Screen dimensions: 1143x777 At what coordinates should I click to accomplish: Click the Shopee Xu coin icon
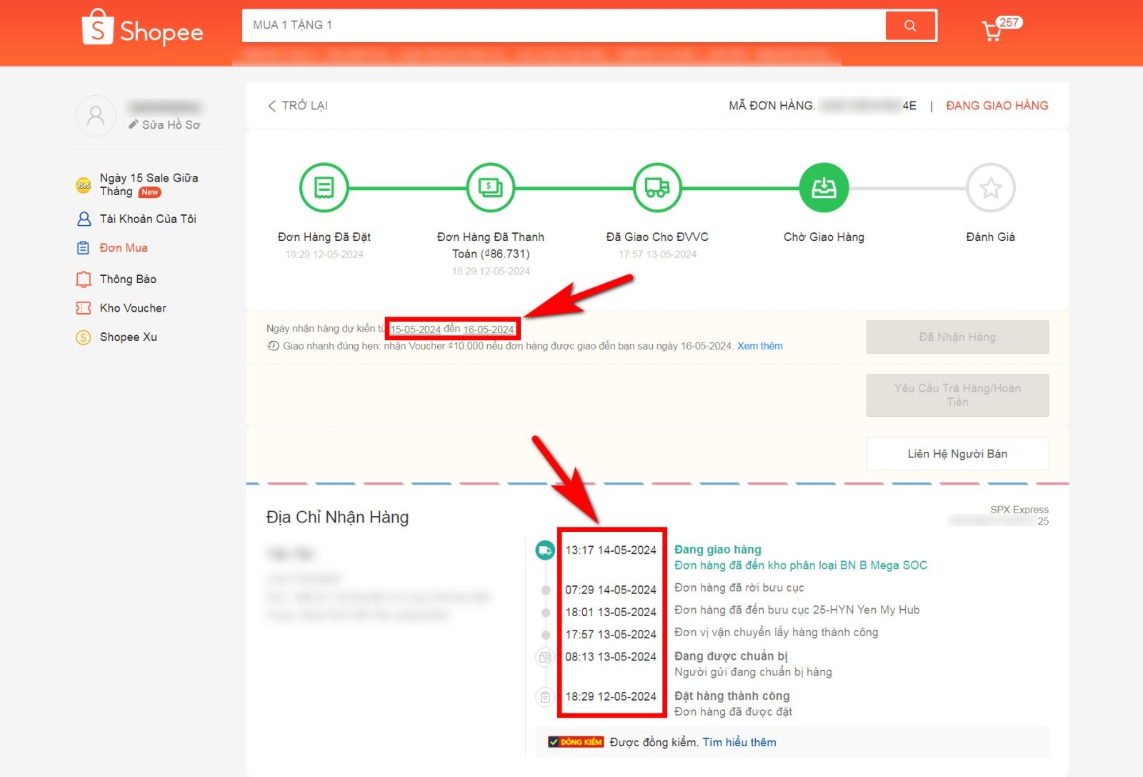(x=83, y=337)
